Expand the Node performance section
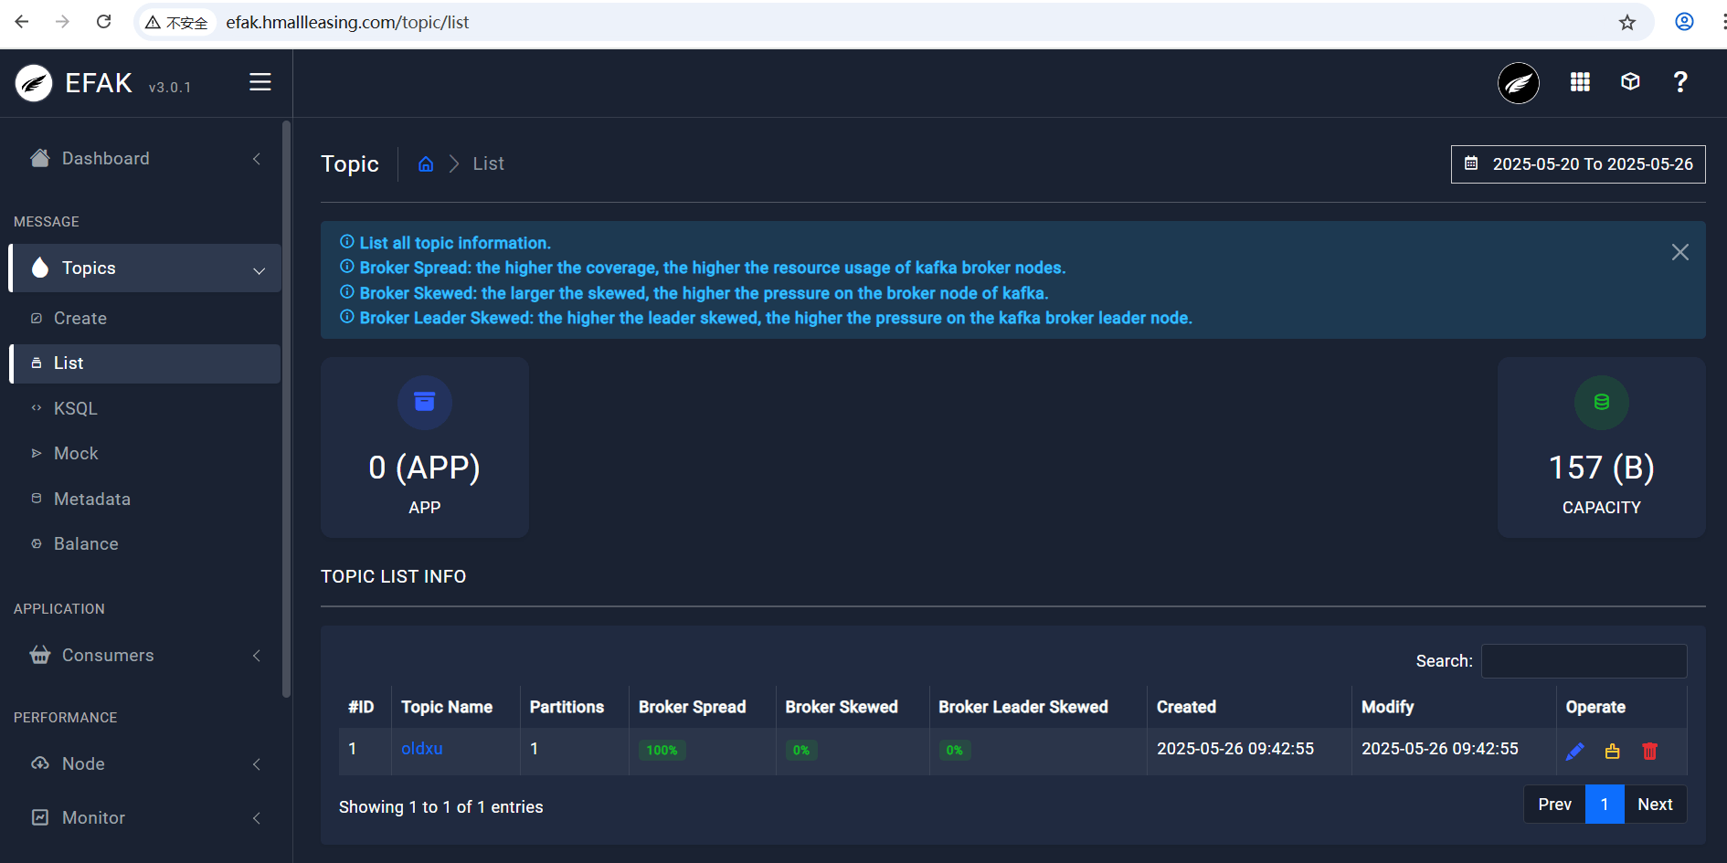1727x863 pixels. 146,764
